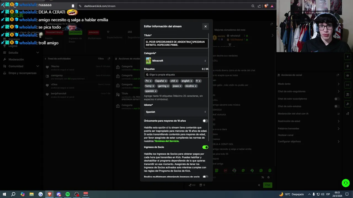The width and height of the screenshot is (353, 198).
Task: Click the 1Nacho entry in activity feed
Action: pyautogui.click(x=78, y=68)
